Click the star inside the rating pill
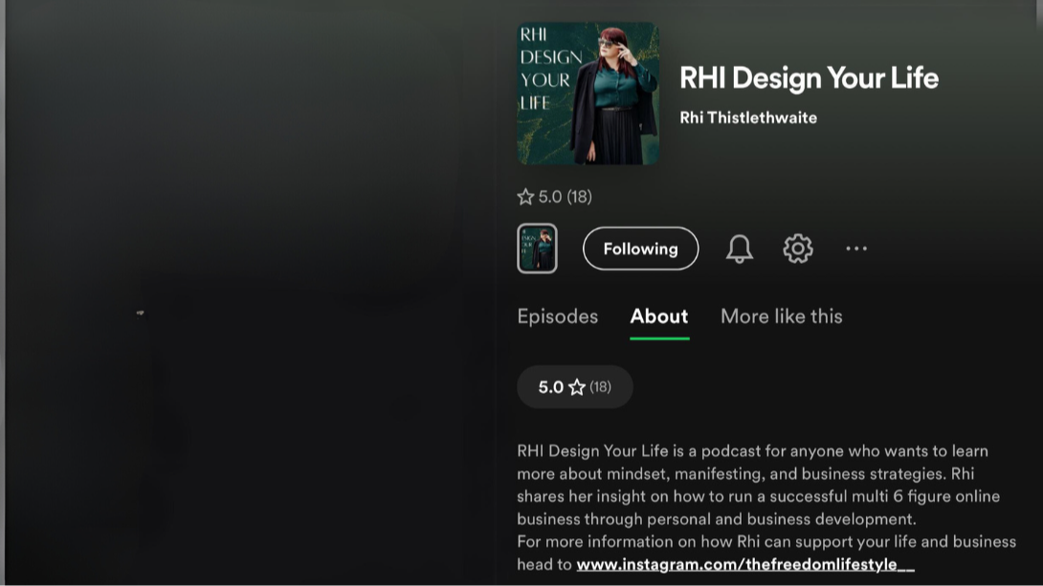1043x586 pixels. [577, 387]
